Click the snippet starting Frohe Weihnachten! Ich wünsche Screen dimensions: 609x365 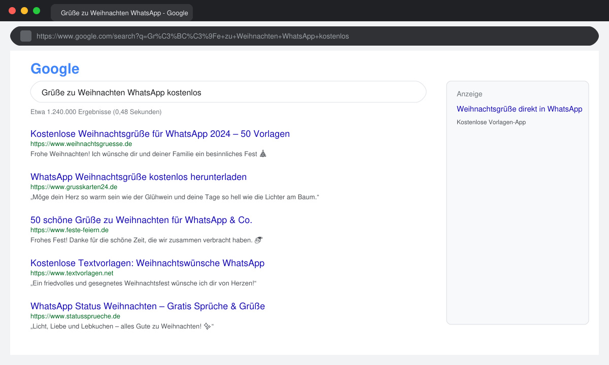[148, 154]
